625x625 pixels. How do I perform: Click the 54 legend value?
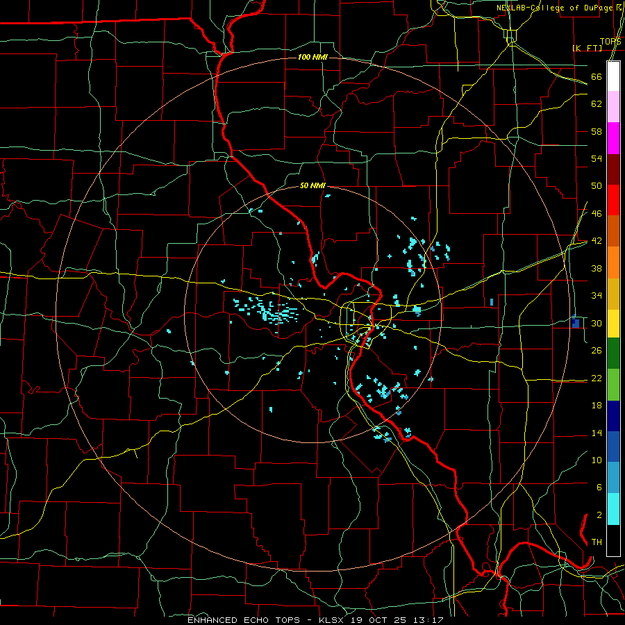click(597, 158)
